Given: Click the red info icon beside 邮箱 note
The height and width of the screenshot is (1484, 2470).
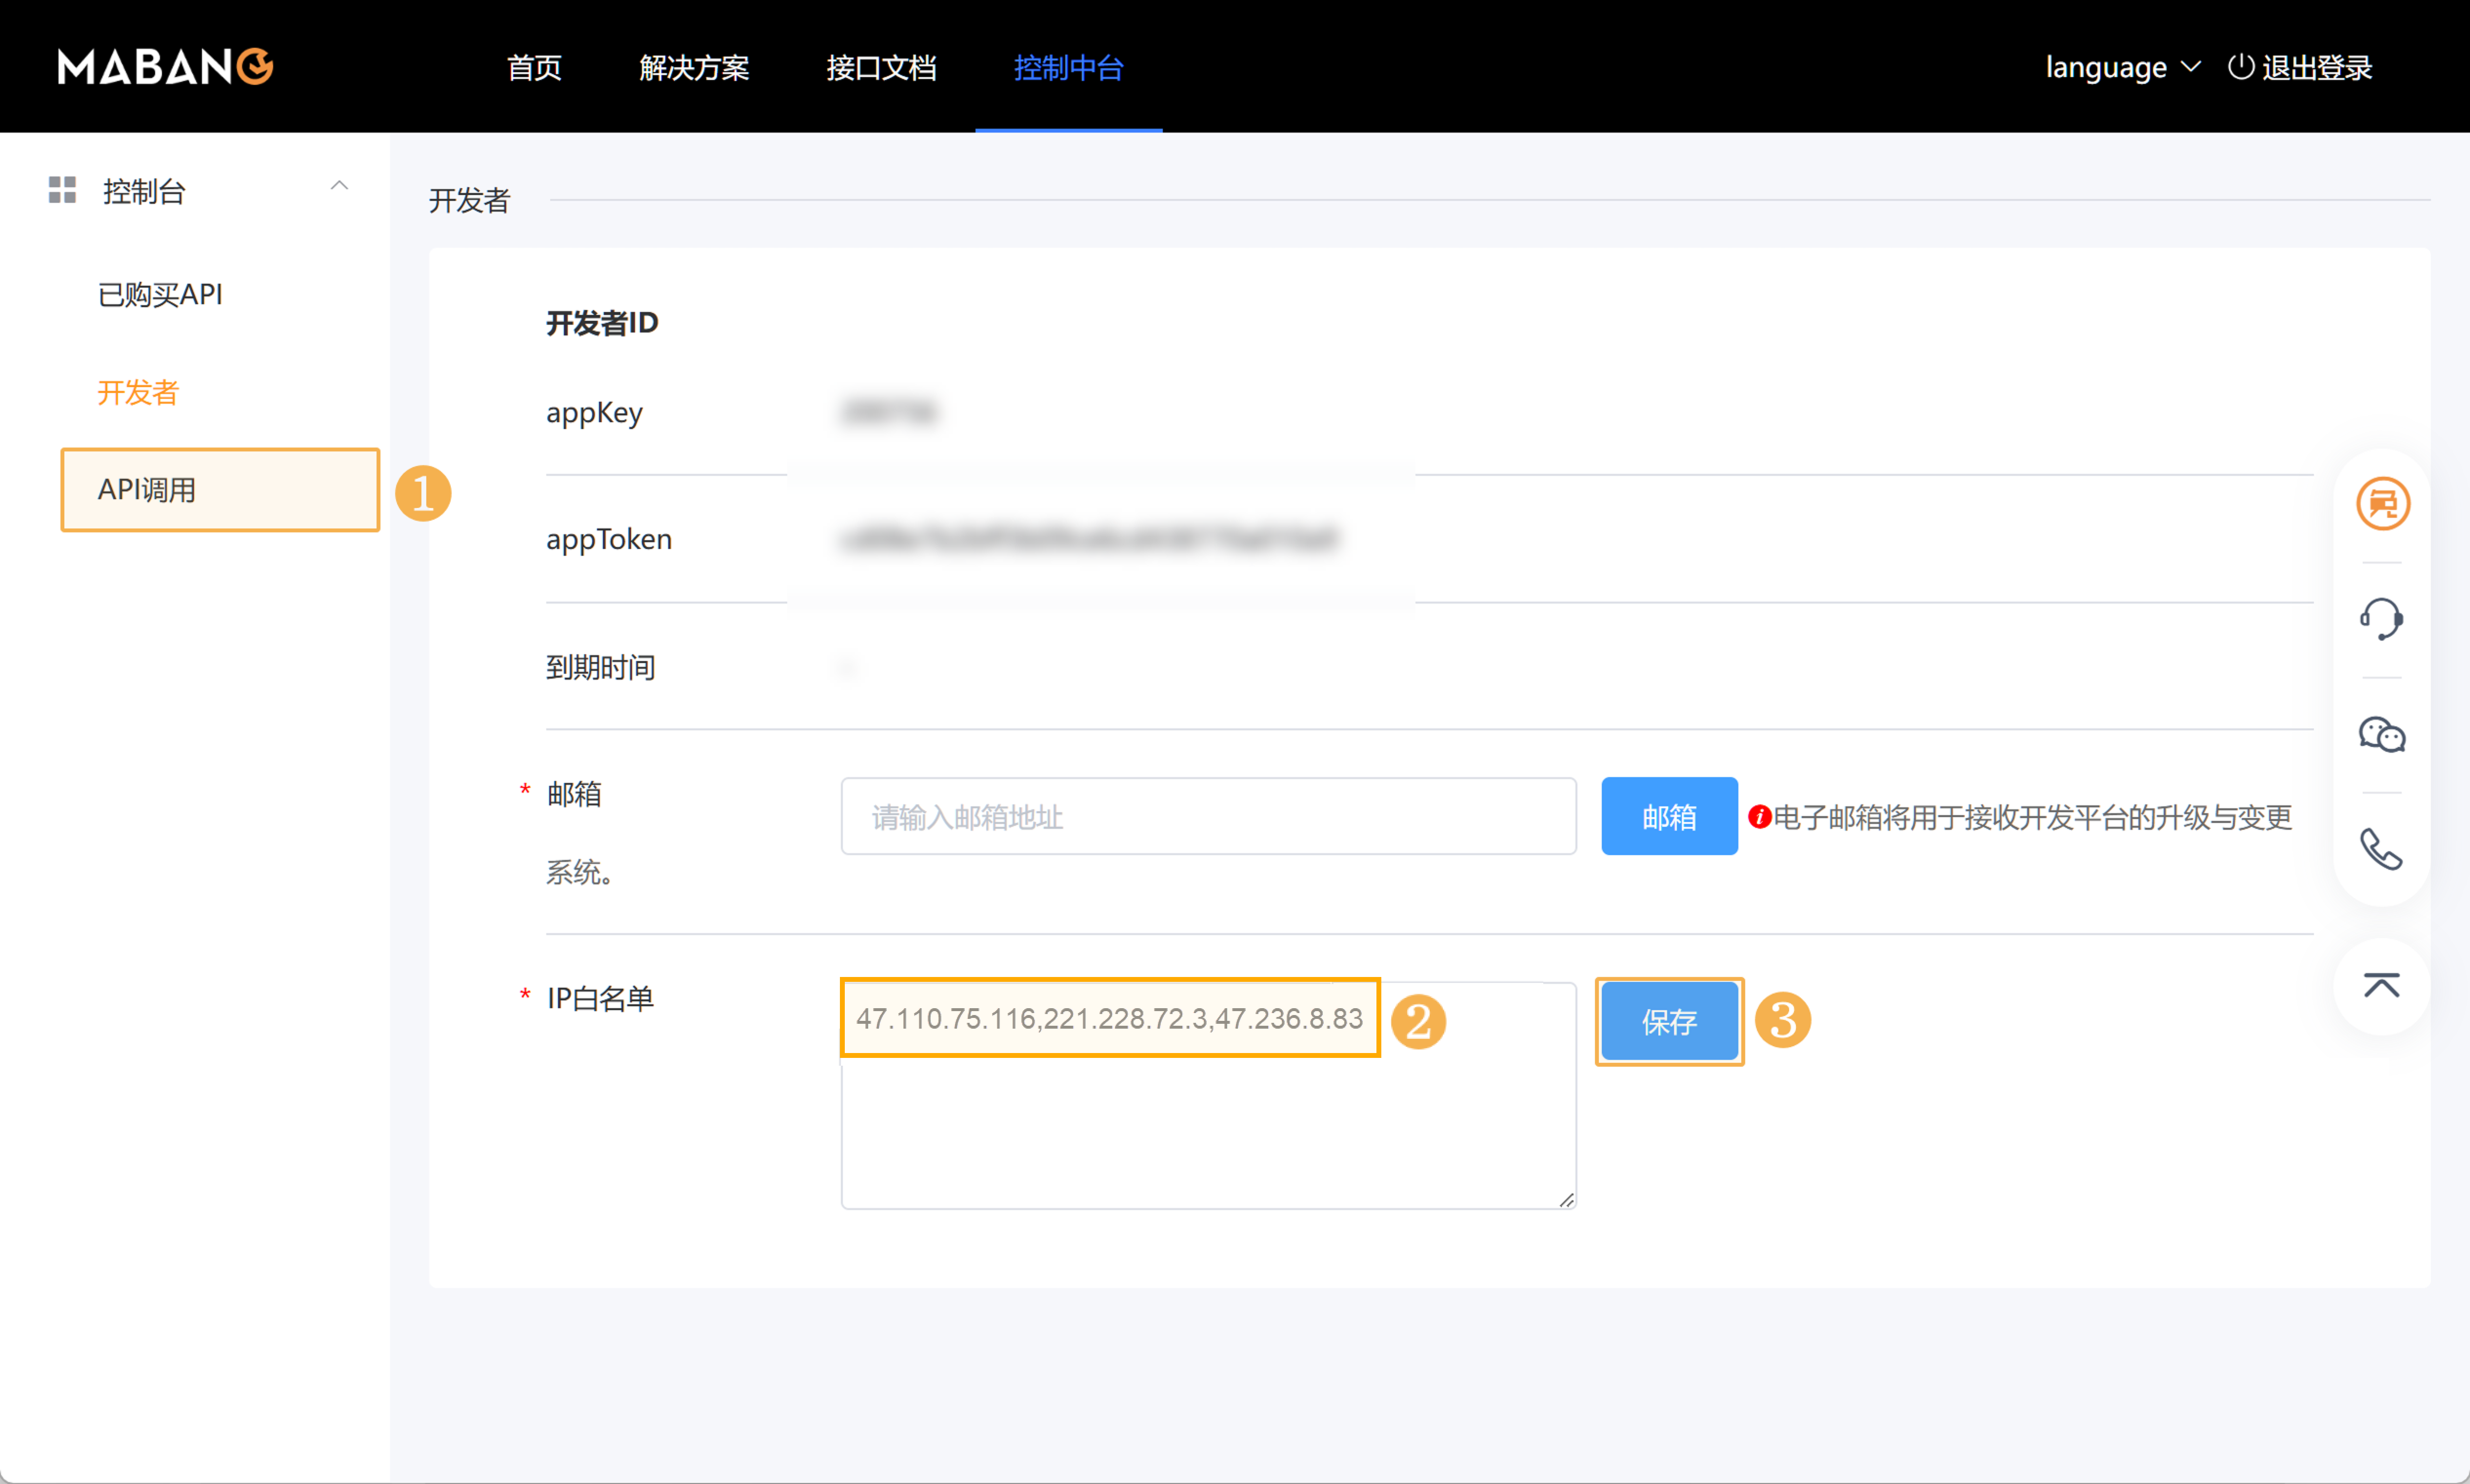Looking at the screenshot, I should click(x=1760, y=817).
